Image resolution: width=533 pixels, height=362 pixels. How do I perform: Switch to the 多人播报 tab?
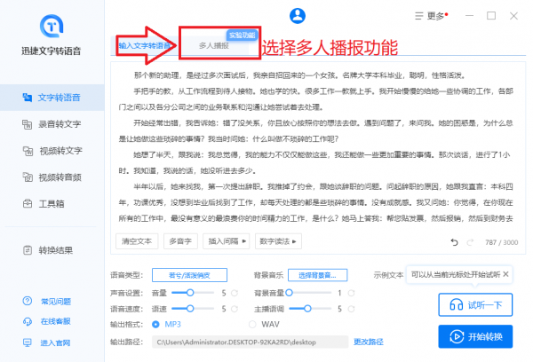pyautogui.click(x=214, y=45)
